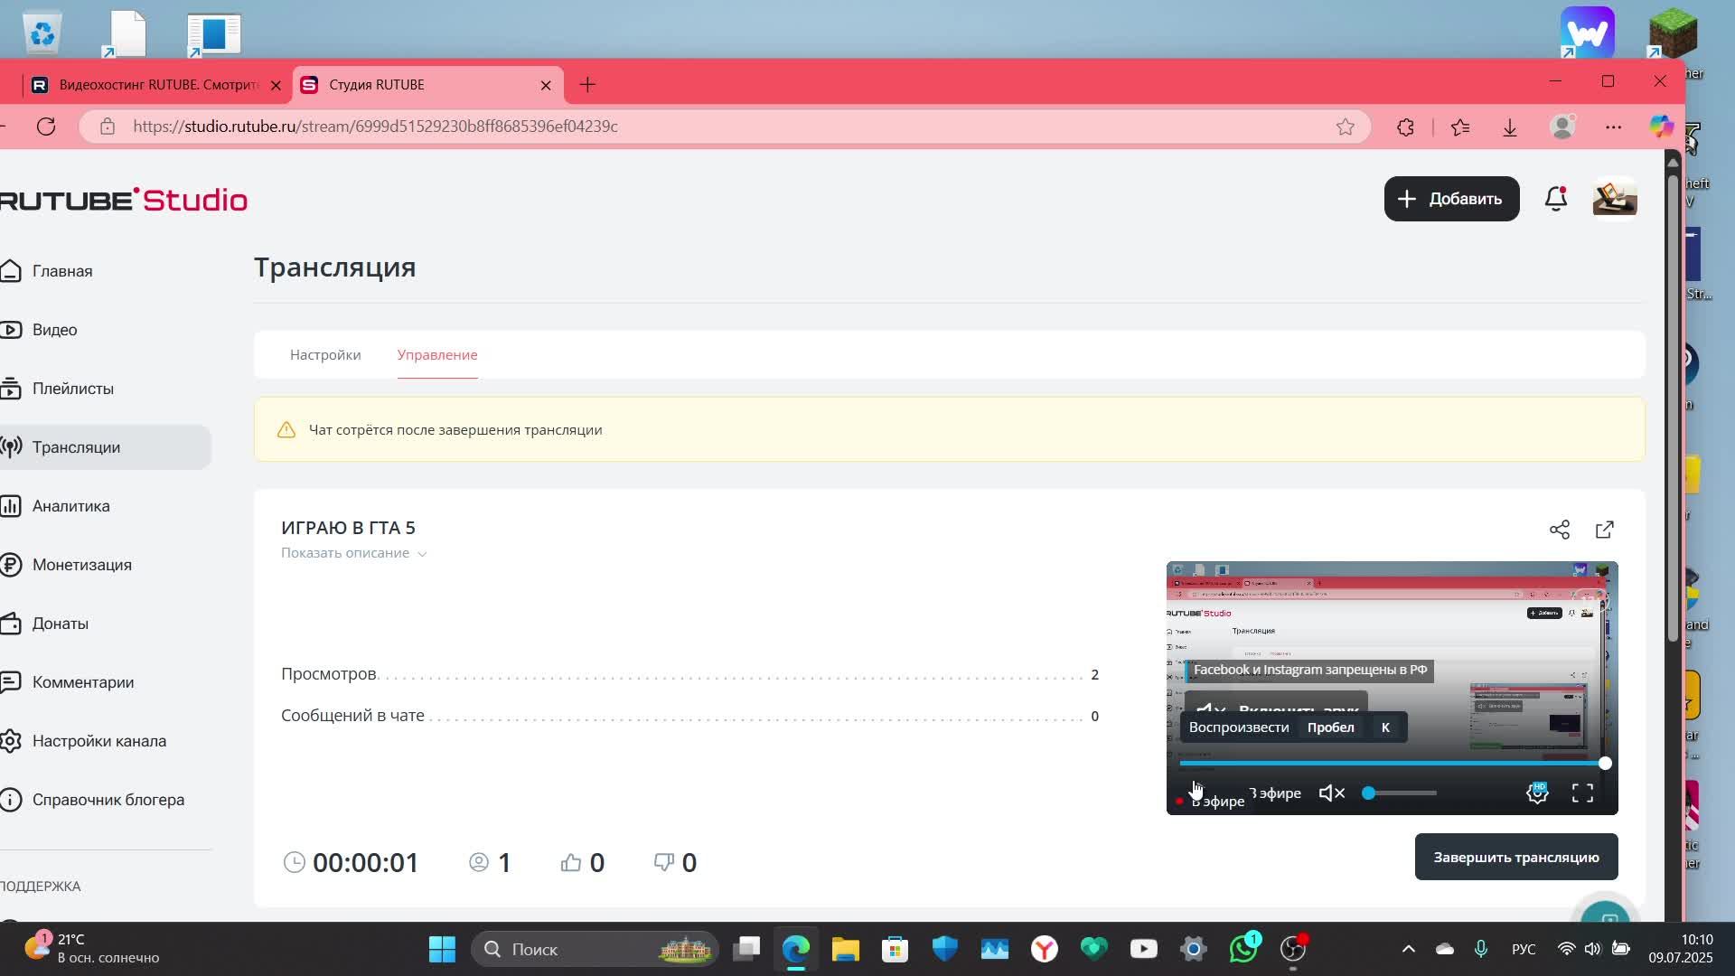Click the browser address bar URL
This screenshot has height=976, width=1735.
point(375,127)
